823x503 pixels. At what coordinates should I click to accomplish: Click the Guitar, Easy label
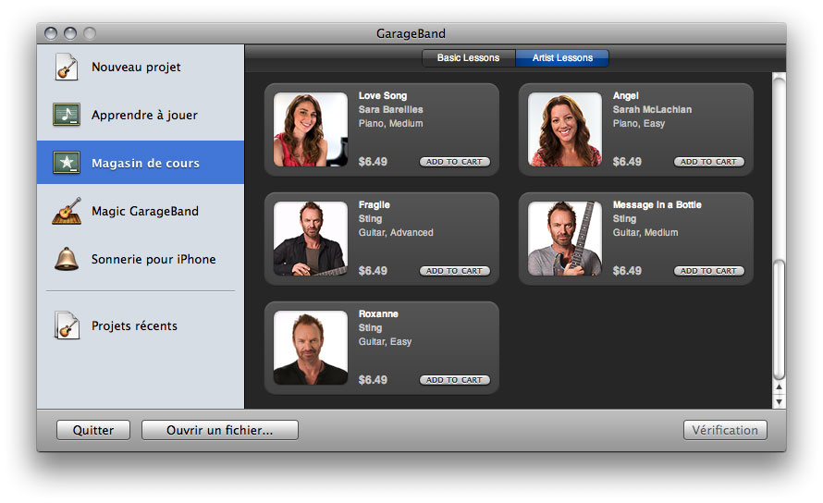point(385,342)
